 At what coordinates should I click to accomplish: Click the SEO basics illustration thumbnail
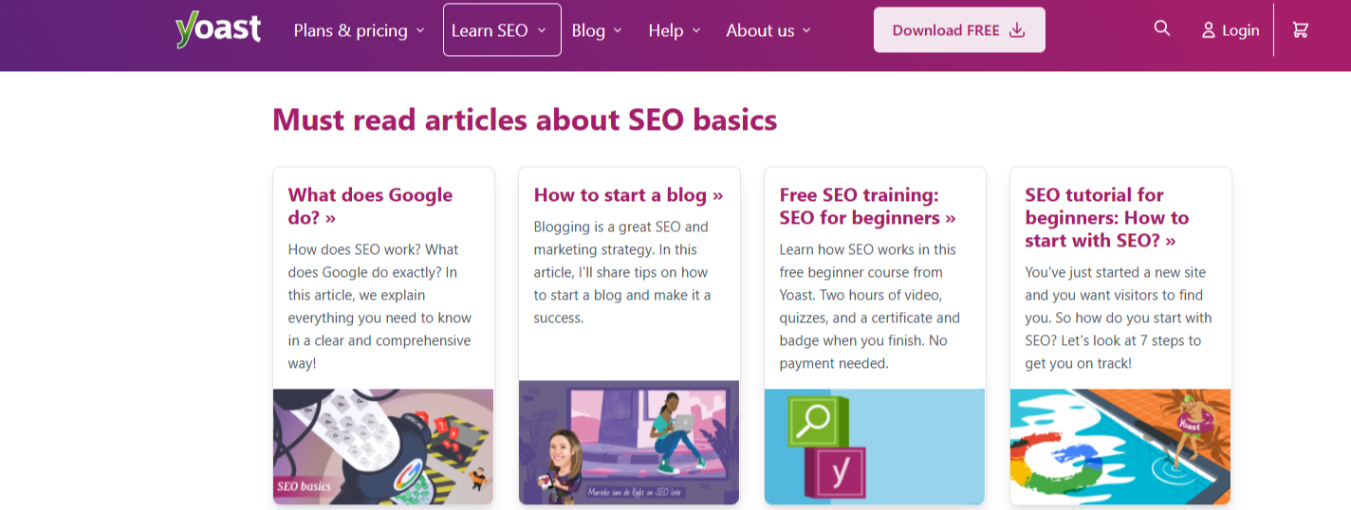(383, 446)
